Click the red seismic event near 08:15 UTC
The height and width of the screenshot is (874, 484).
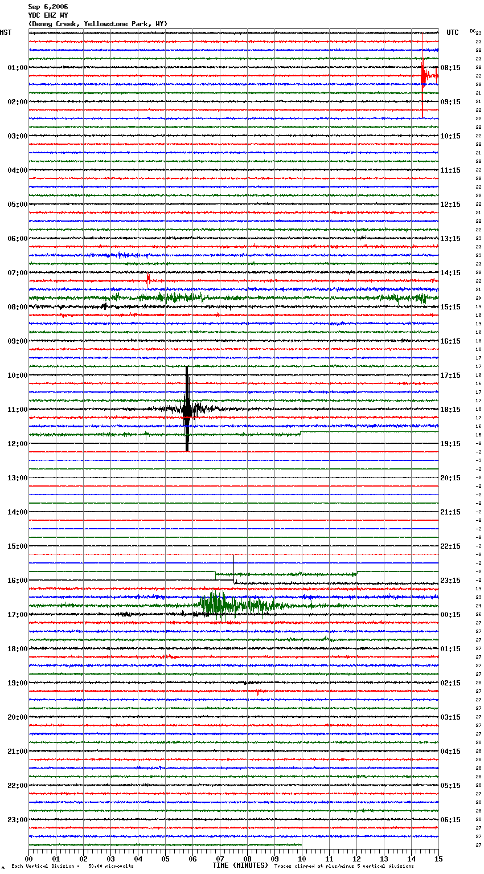(424, 75)
